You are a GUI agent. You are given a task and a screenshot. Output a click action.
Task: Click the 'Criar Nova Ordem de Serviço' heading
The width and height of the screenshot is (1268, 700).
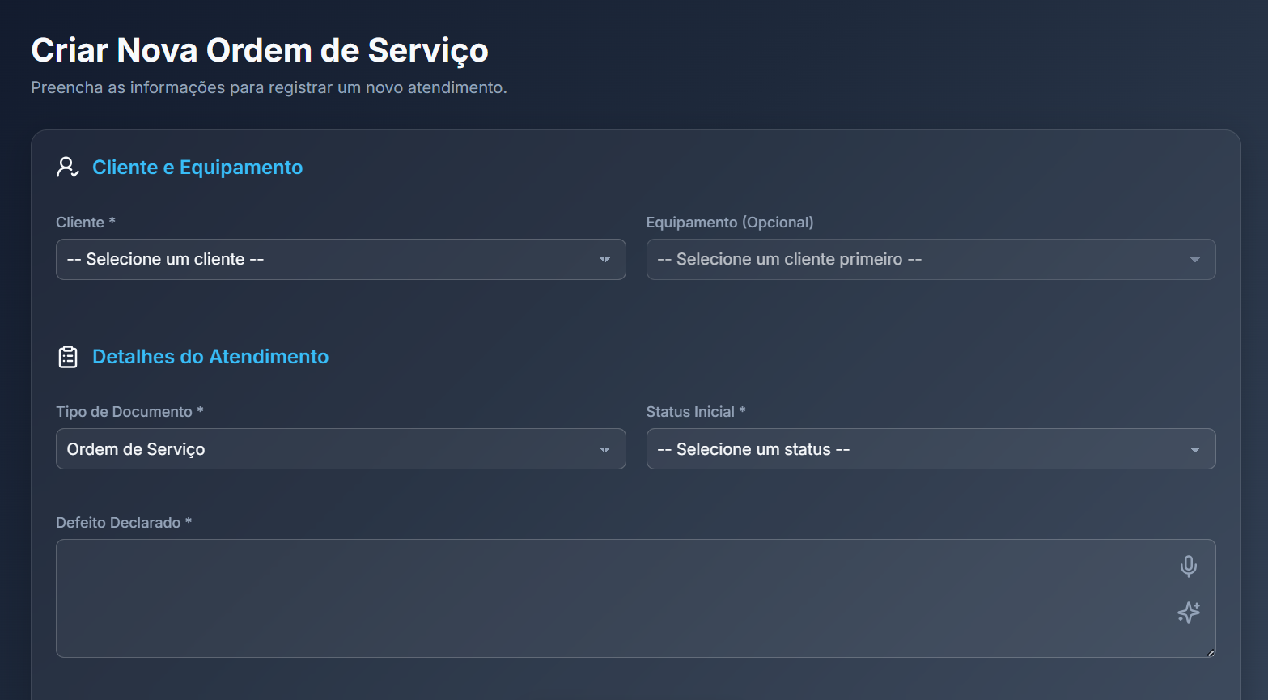coord(260,50)
